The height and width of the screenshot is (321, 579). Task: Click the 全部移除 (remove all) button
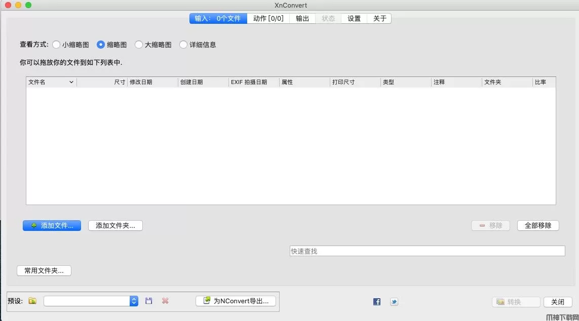click(x=538, y=226)
